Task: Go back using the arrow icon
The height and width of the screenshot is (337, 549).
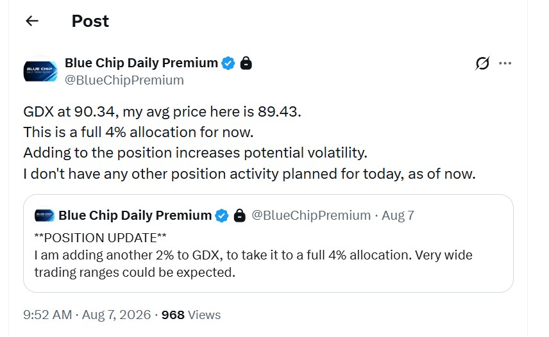Action: click(32, 21)
